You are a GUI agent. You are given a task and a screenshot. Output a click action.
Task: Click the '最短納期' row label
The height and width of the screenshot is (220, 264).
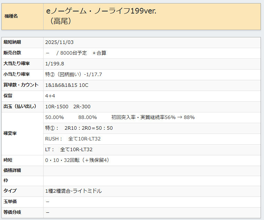point(12,42)
